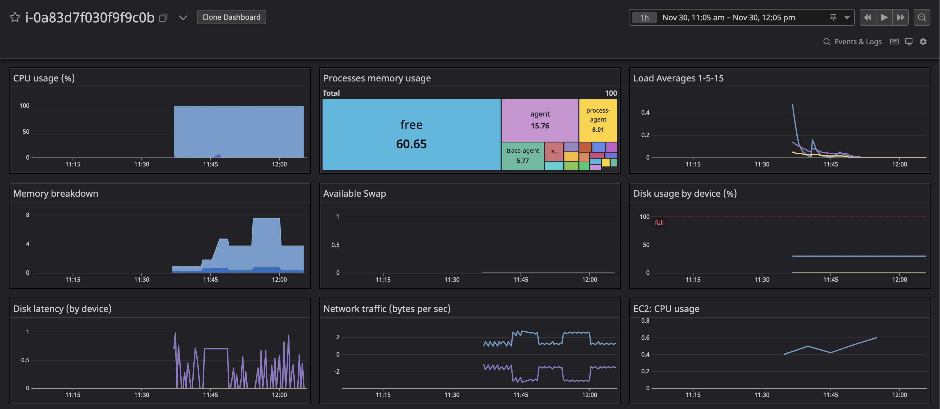Step the time frame backward
The image size is (940, 409).
(x=868, y=17)
